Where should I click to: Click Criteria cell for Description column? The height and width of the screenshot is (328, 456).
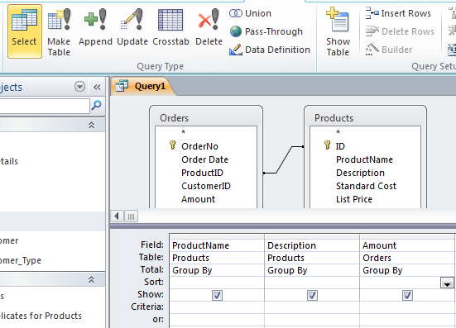pyautogui.click(x=312, y=307)
